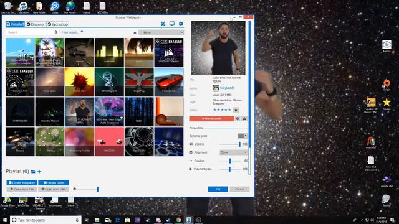
Task: Open Recycle Bin on the desktop
Action: pyautogui.click(x=7, y=7)
